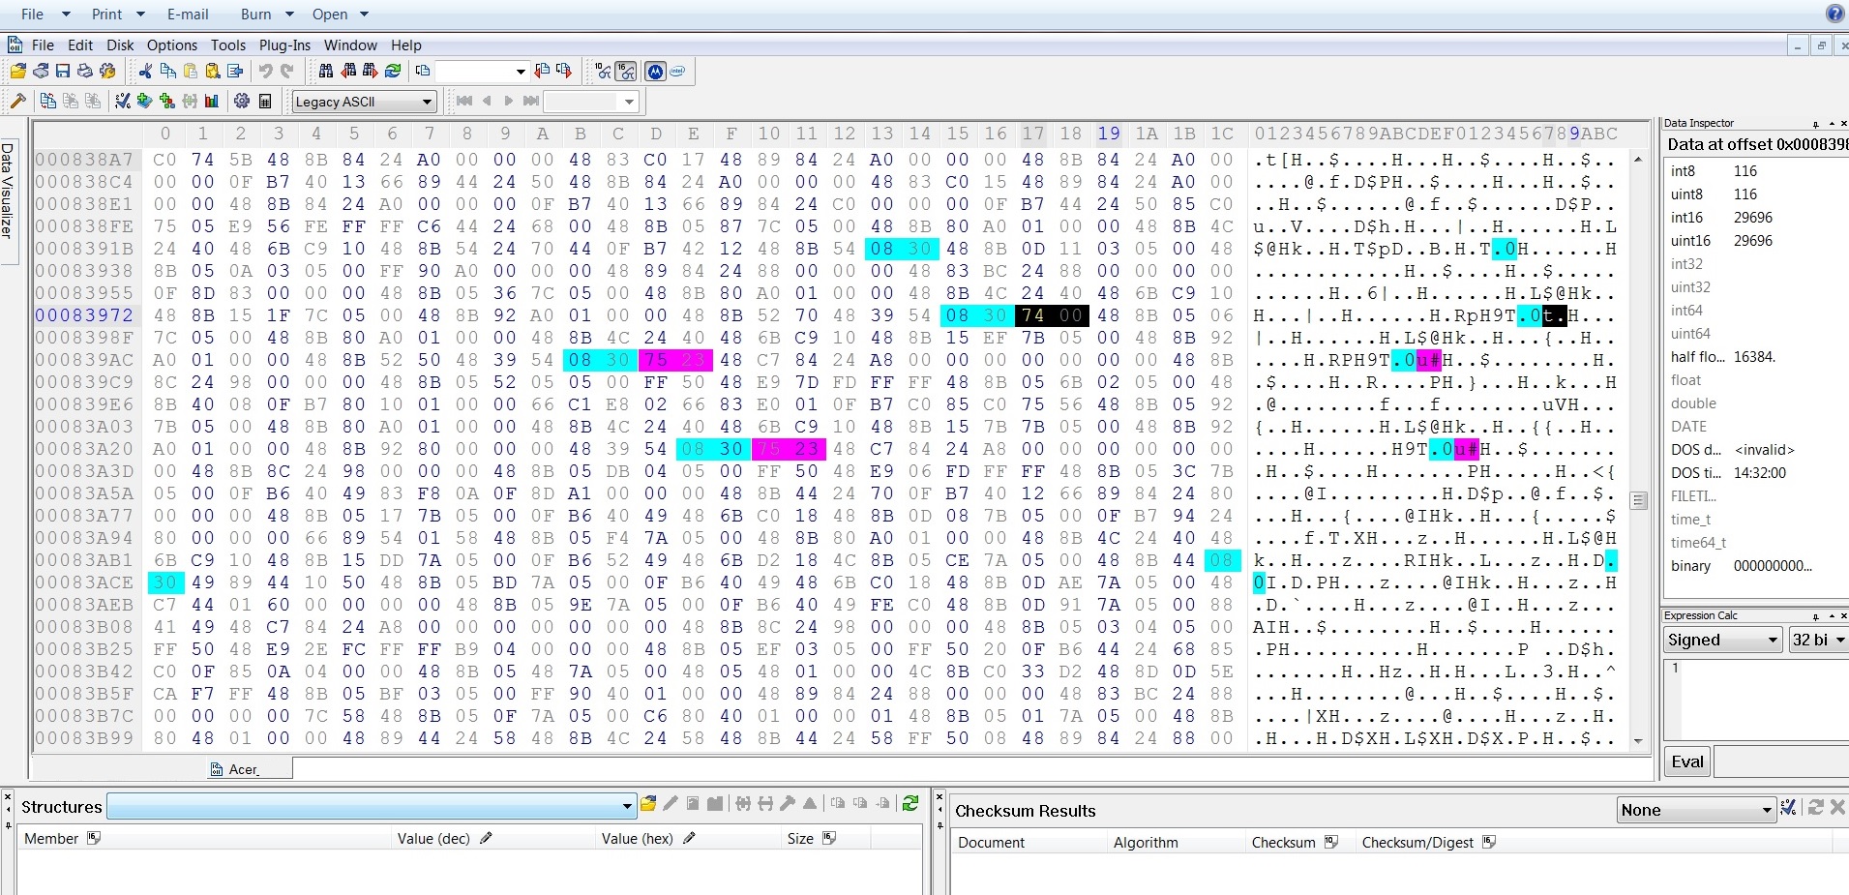
Task: Click the hex view scroll down arrow
Action: [x=1638, y=741]
